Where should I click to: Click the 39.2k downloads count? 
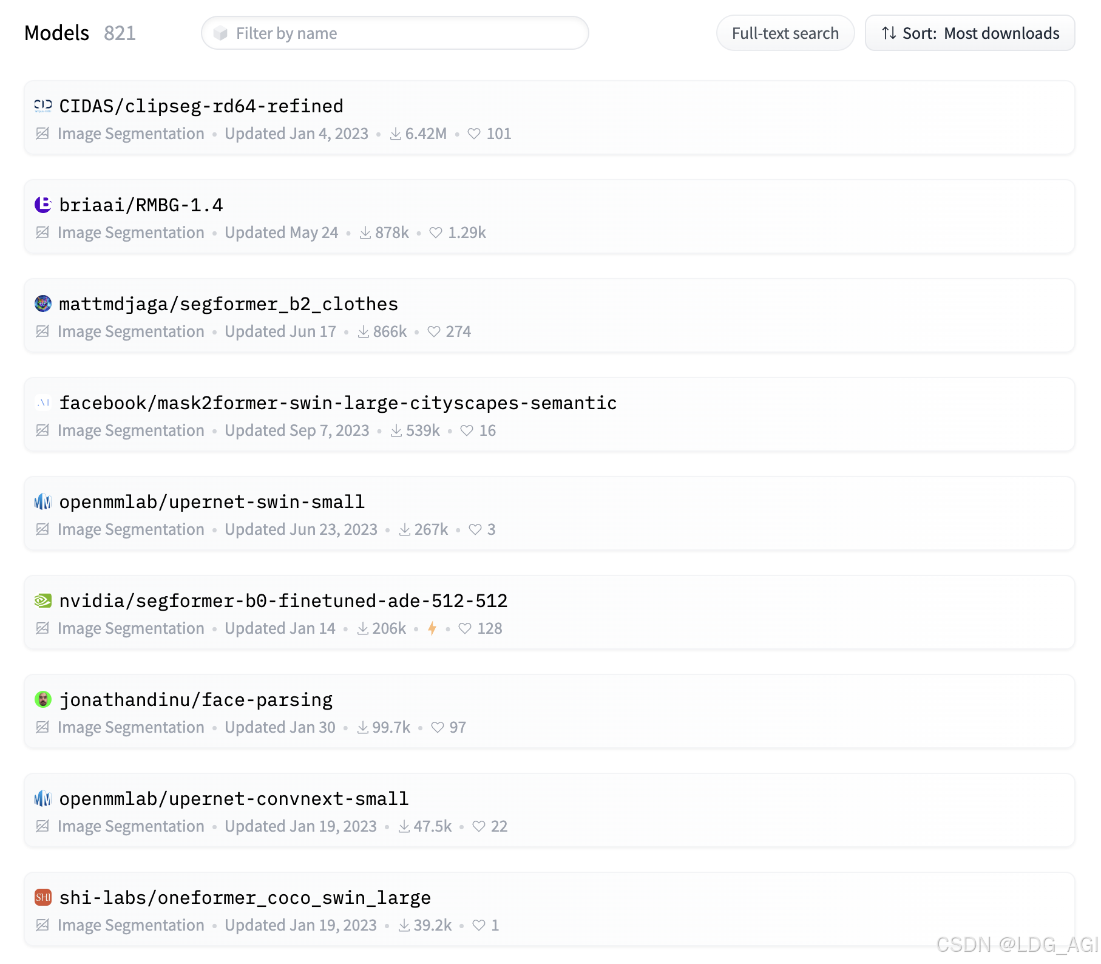click(433, 925)
